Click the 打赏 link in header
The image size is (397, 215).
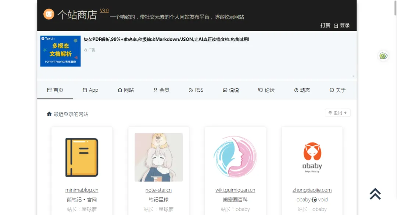(x=325, y=25)
